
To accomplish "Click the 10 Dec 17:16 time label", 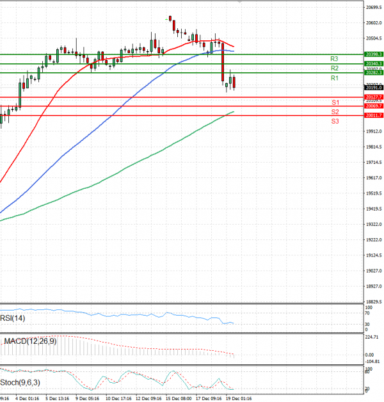I will pos(118,398).
